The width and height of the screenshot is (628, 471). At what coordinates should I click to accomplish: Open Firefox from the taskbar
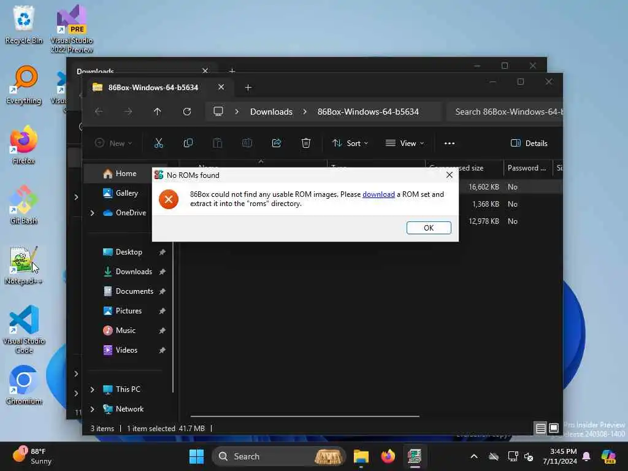tap(388, 456)
